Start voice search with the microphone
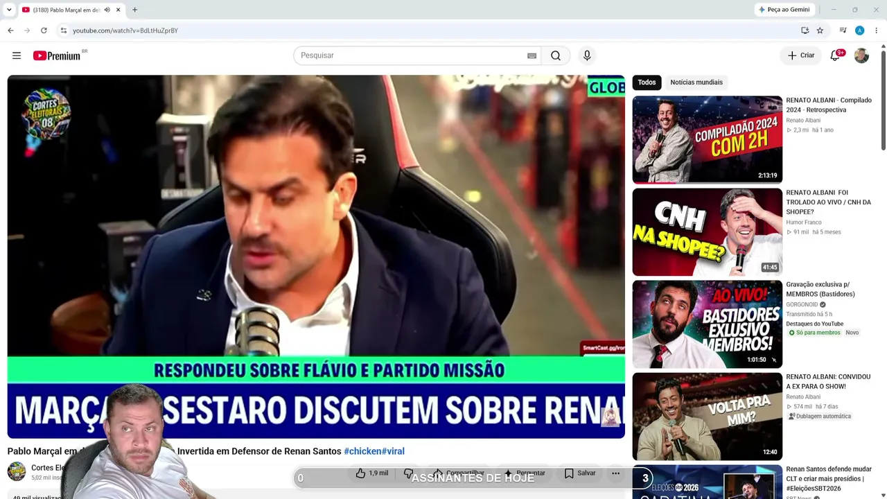The image size is (887, 499). (x=587, y=55)
